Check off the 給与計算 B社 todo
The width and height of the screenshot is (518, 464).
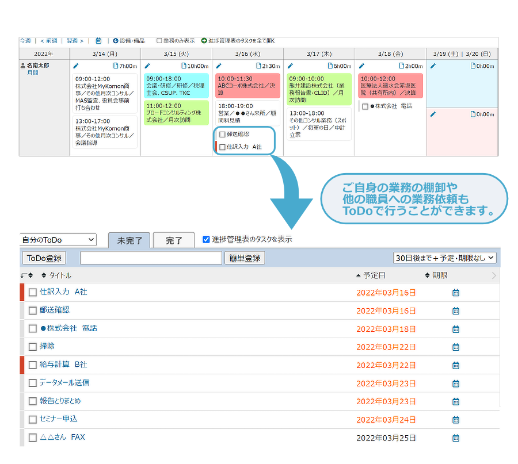click(33, 365)
